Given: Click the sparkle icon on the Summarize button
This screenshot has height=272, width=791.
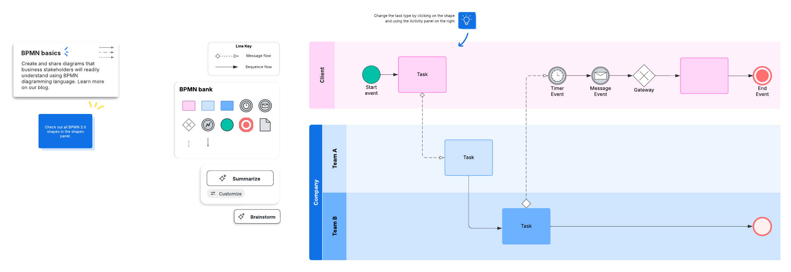Looking at the screenshot, I should tap(223, 178).
